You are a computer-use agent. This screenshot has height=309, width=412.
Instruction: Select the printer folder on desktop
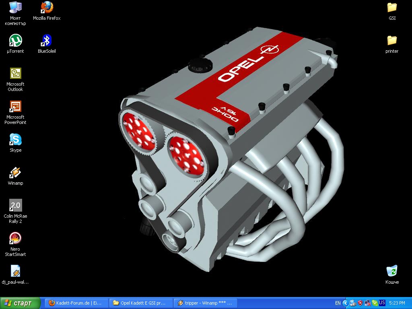click(392, 44)
